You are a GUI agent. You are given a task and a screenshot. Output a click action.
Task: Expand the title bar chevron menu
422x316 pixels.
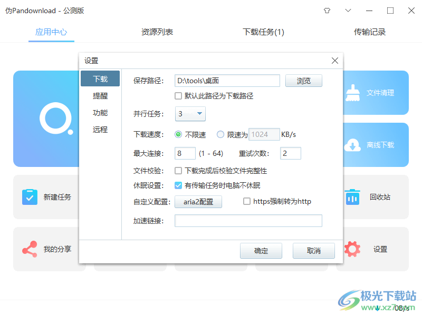349,11
